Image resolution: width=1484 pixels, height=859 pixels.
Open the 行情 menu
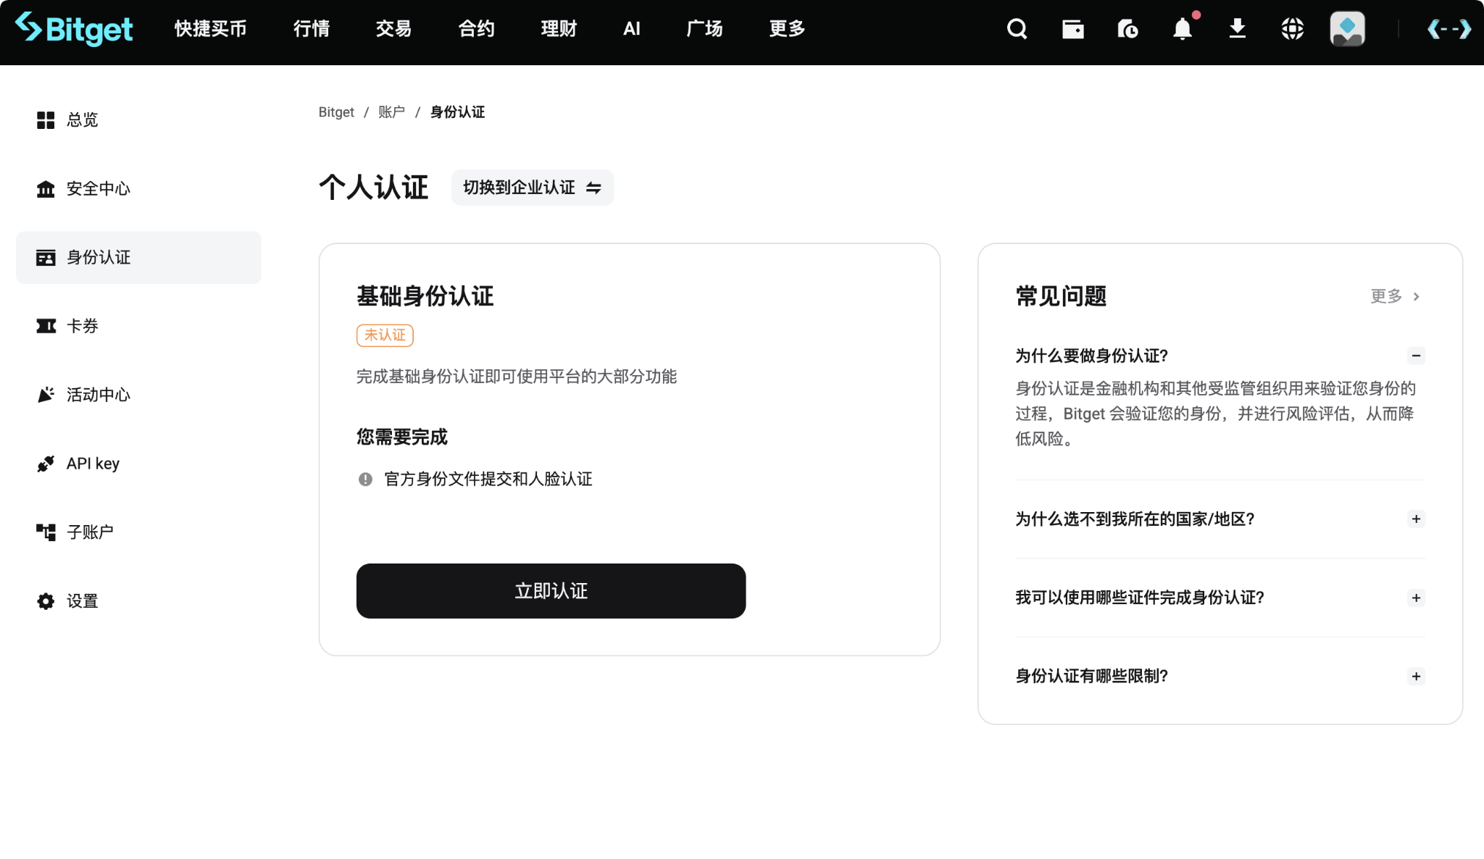click(312, 29)
